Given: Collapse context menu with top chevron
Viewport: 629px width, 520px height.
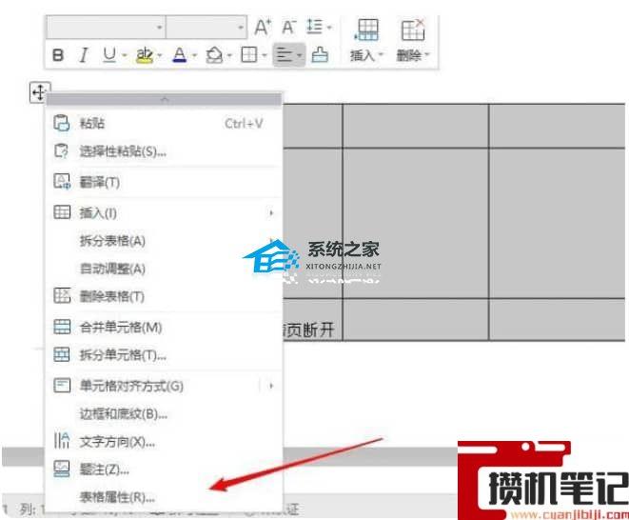Looking at the screenshot, I should (165, 99).
